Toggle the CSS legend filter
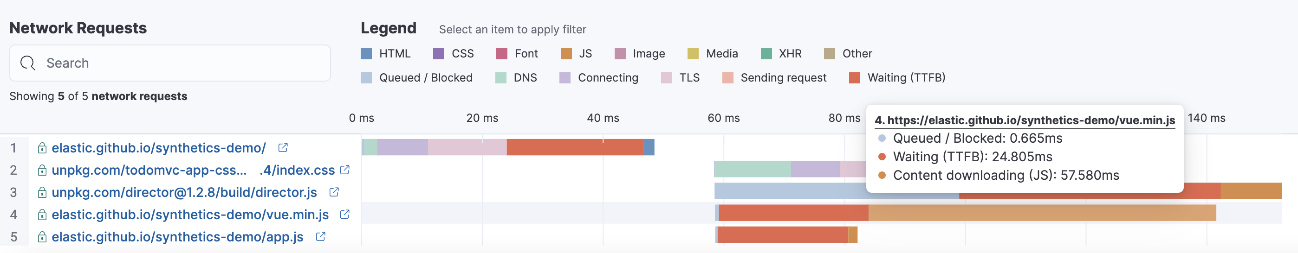The height and width of the screenshot is (253, 1298). 454,53
